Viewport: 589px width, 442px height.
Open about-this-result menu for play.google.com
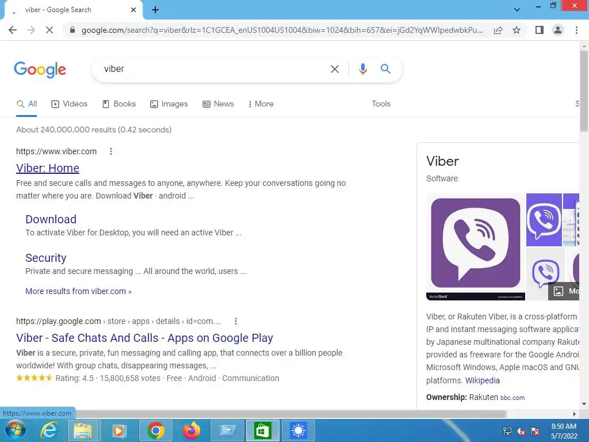tap(235, 321)
